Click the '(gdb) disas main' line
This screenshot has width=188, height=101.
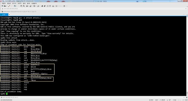point(8,42)
